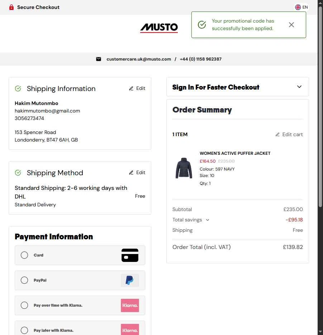Select Pay over time with Klarna radio
The width and height of the screenshot is (323, 335).
[x=24, y=305]
